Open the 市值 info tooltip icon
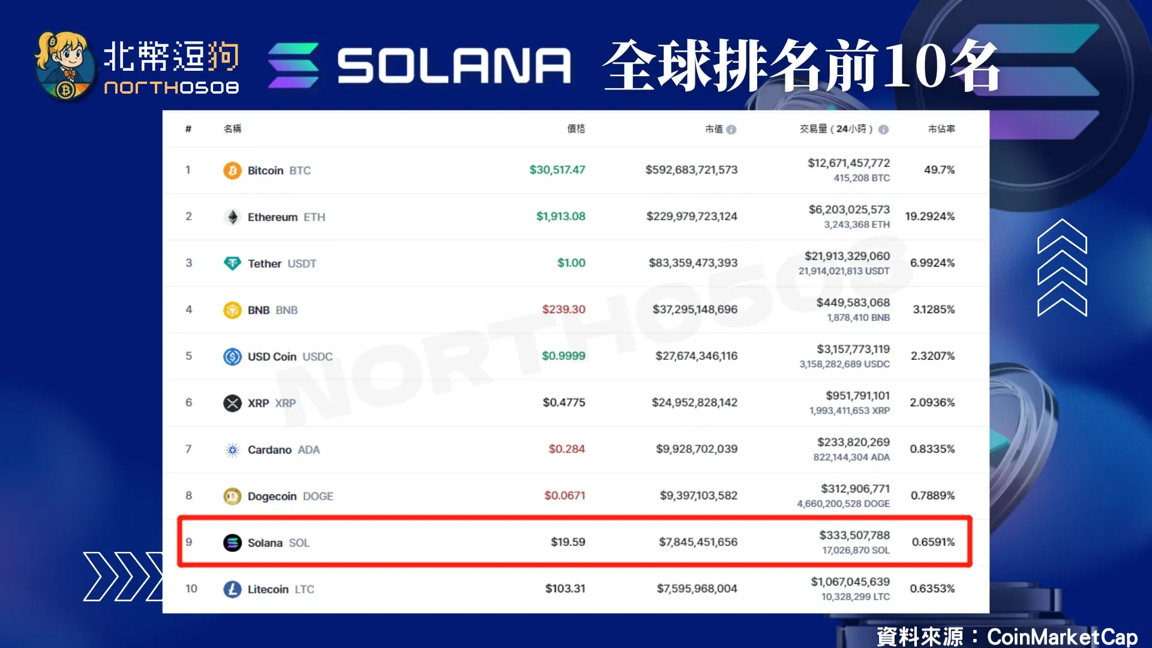This screenshot has width=1152, height=648. pos(732,128)
